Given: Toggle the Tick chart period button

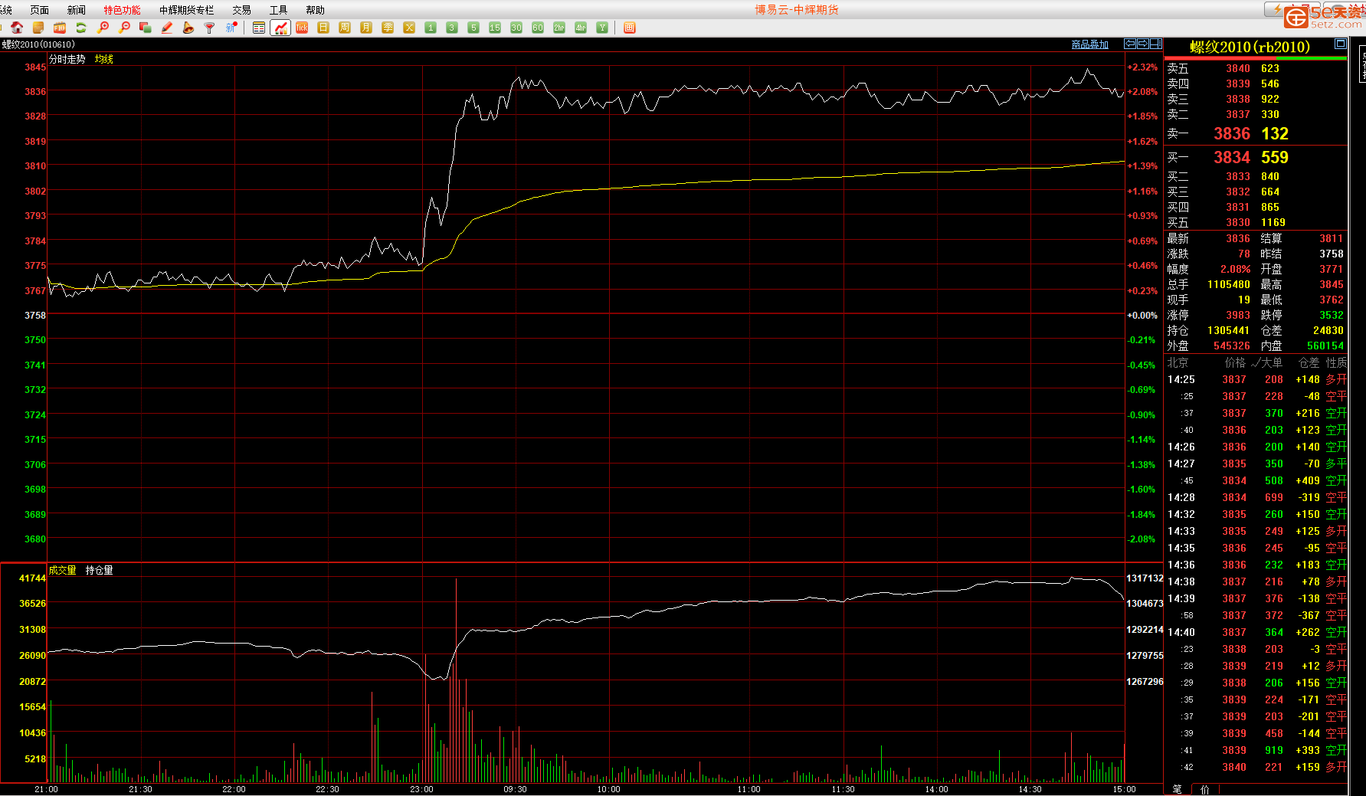Looking at the screenshot, I should click(302, 28).
